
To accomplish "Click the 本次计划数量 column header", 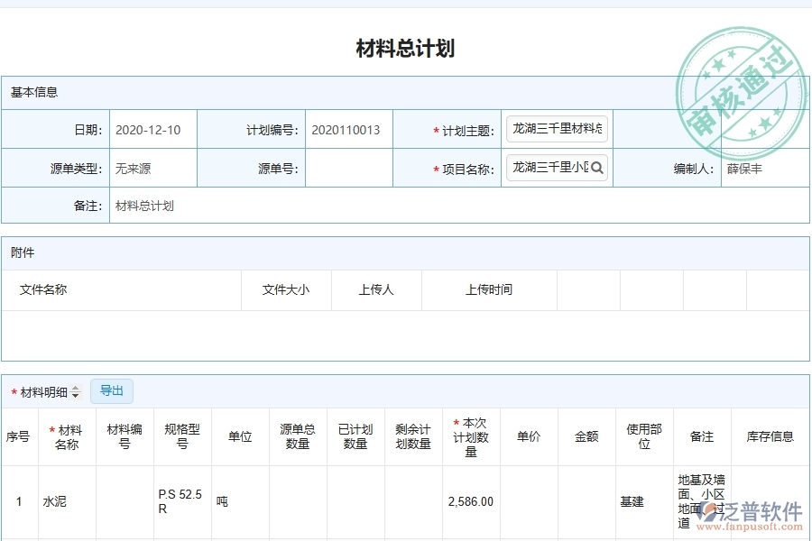I will (x=470, y=436).
